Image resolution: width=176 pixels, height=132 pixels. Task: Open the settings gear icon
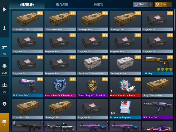4,104
